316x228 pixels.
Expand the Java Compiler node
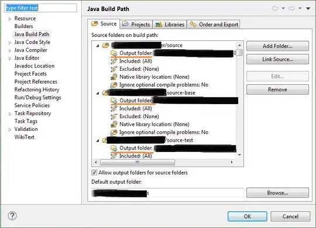click(x=10, y=50)
